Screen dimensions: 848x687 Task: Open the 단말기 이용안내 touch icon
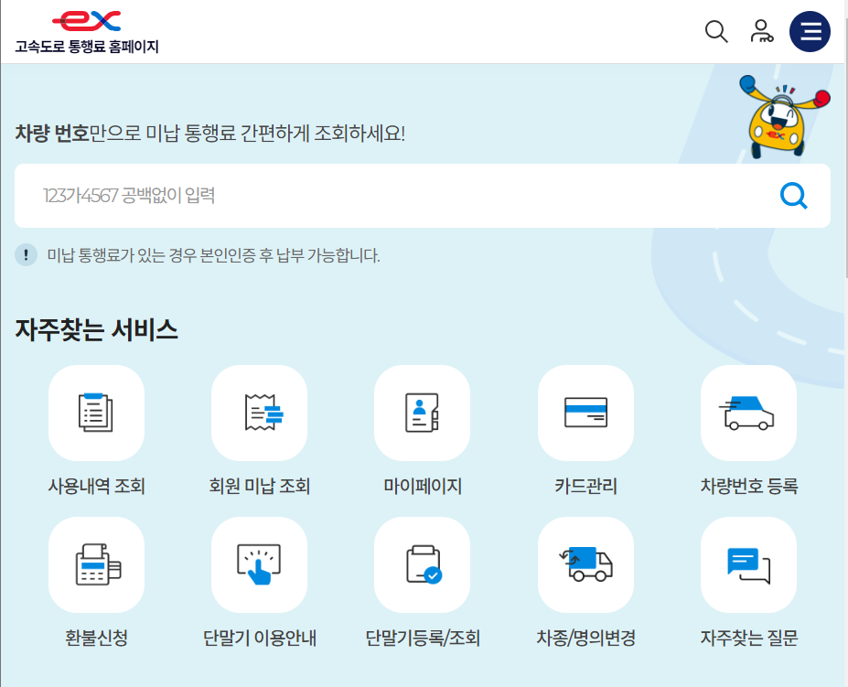pos(259,564)
